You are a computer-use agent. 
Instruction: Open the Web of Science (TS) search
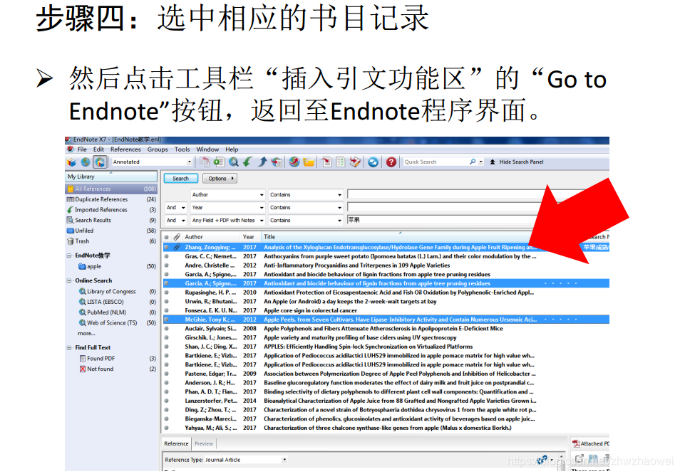click(x=111, y=322)
